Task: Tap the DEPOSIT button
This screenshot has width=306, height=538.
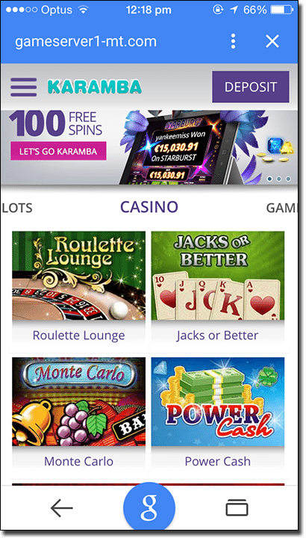Action: tap(251, 87)
